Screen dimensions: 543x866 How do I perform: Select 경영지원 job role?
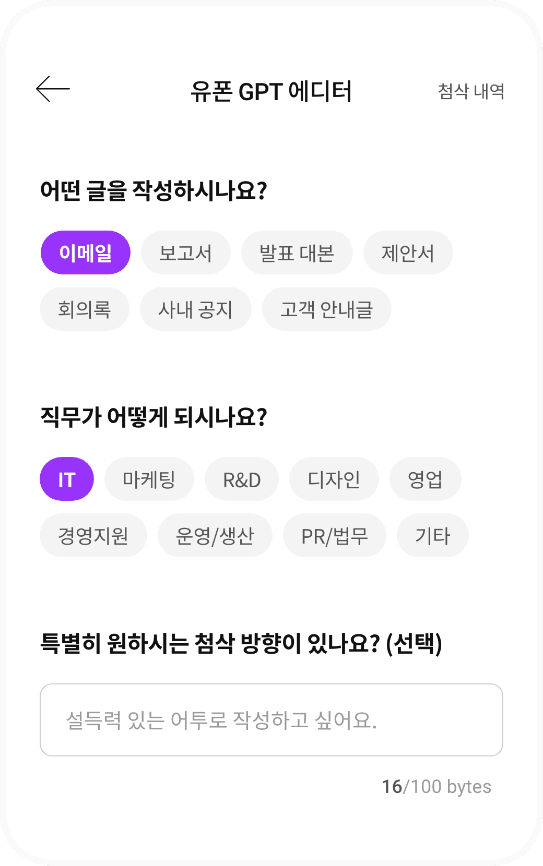point(93,536)
